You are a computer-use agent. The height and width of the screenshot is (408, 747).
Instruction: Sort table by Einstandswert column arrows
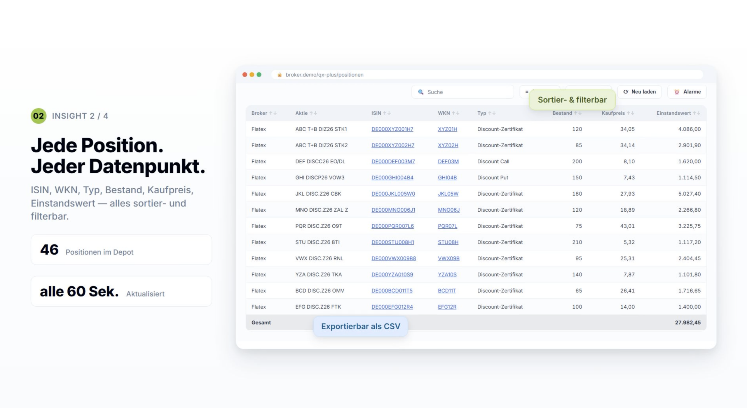[697, 113]
